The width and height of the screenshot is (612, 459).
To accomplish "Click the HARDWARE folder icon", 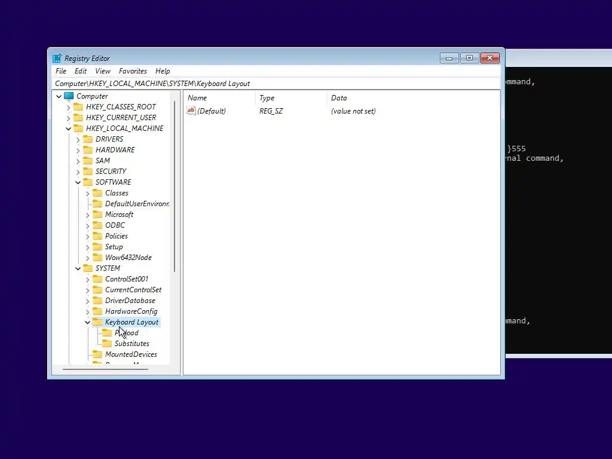I will click(88, 150).
